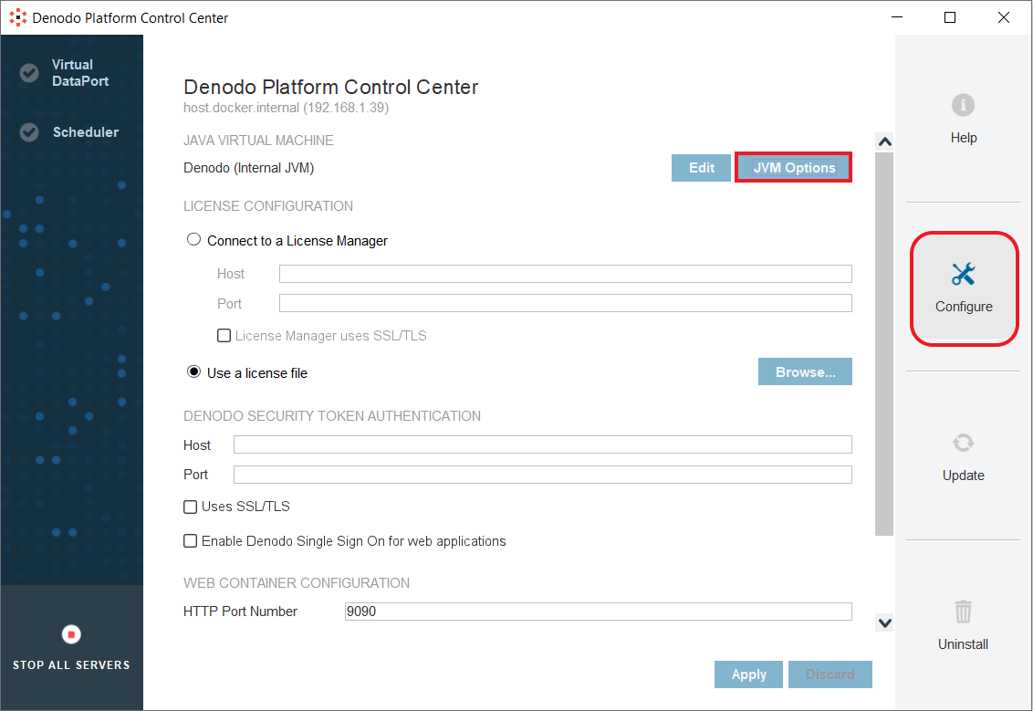Click the Help label
The image size is (1033, 711).
[x=963, y=138]
